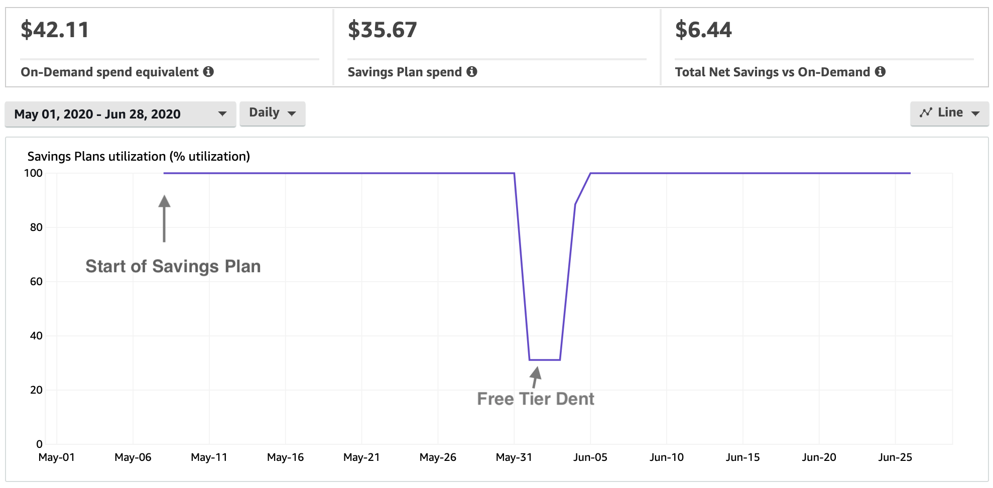Click the $6.44 net savings value
This screenshot has width=993, height=488.
(703, 30)
